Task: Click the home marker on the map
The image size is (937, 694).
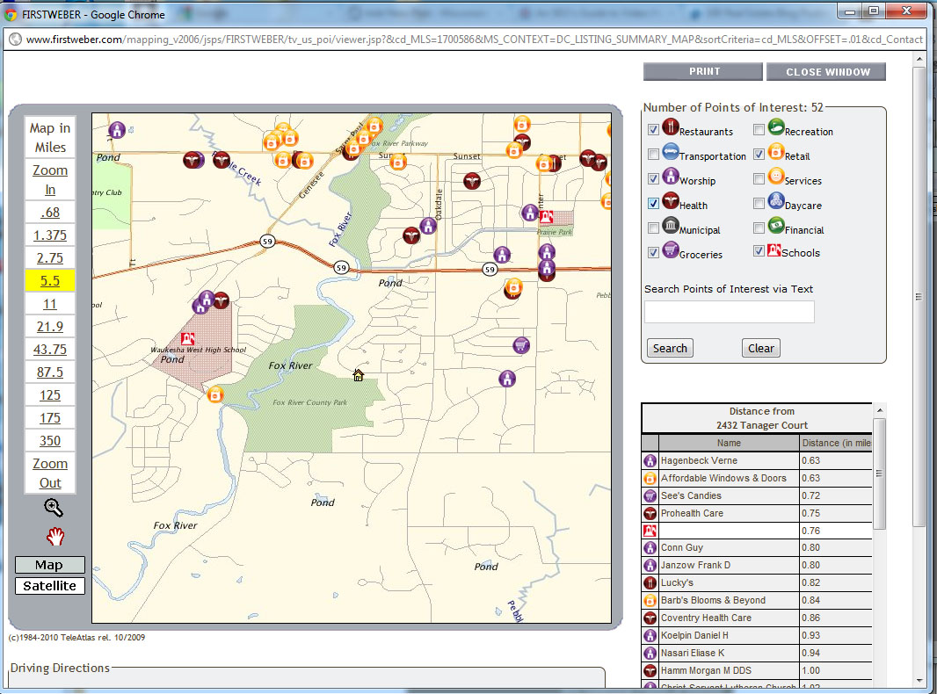Action: tap(358, 375)
